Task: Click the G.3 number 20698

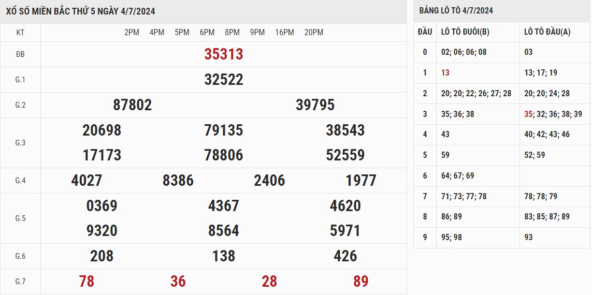Action: coord(102,130)
